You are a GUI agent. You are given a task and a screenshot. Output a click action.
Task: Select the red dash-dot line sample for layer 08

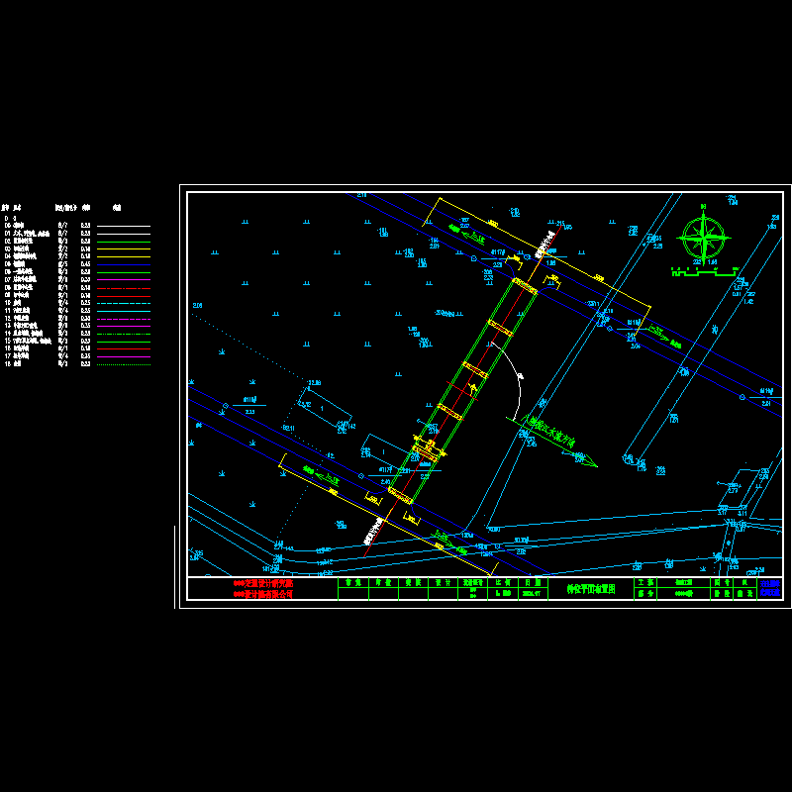[x=123, y=288]
